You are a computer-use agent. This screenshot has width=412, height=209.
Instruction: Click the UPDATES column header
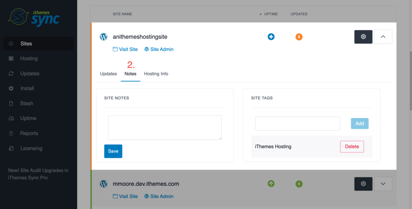click(x=299, y=14)
